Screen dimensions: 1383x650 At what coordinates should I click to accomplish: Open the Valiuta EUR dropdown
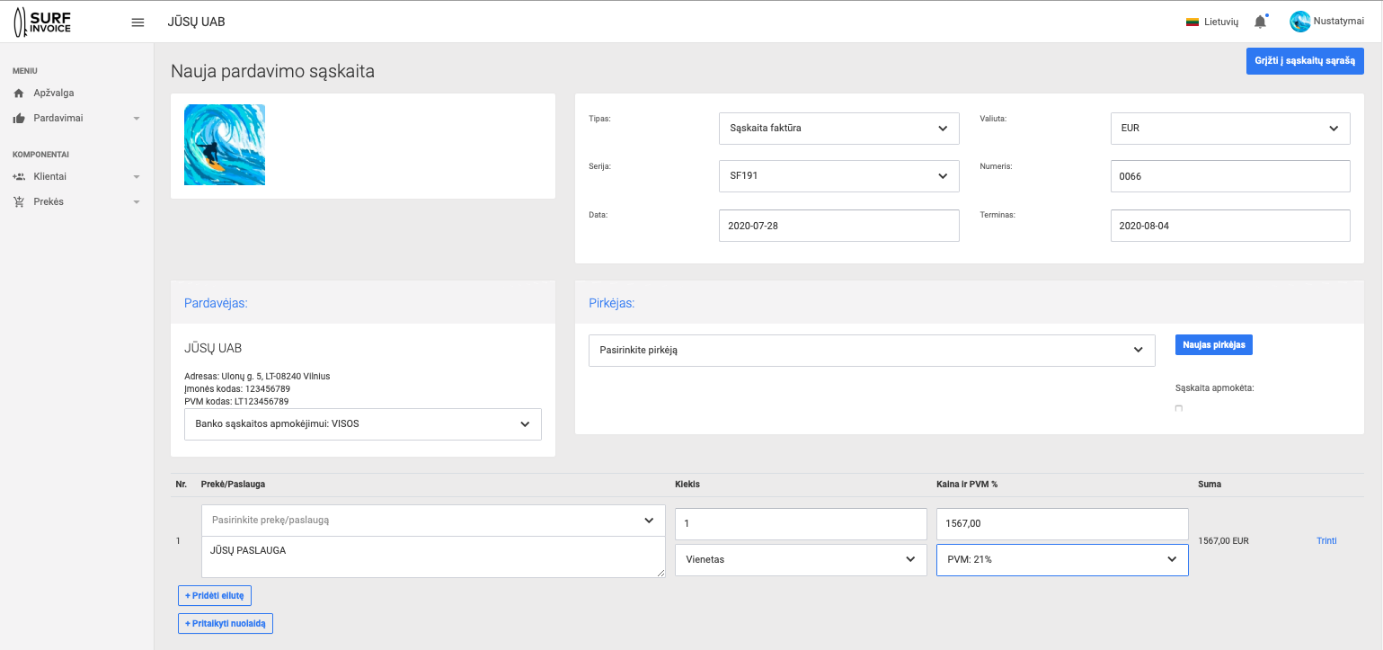coord(1230,128)
